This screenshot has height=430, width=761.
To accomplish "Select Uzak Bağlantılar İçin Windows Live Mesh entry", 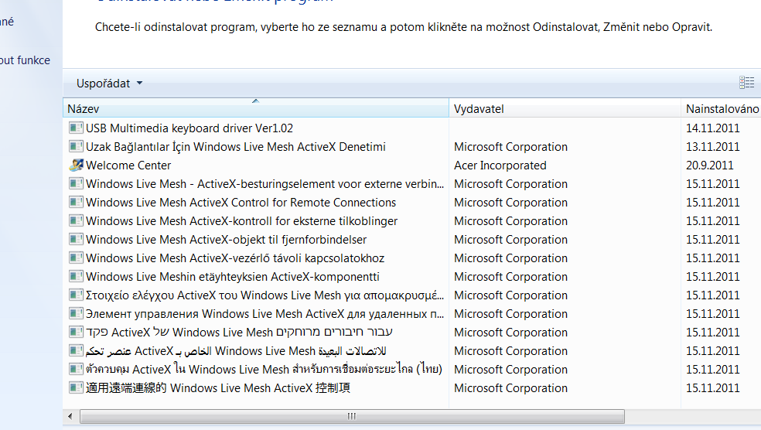I will tap(236, 147).
